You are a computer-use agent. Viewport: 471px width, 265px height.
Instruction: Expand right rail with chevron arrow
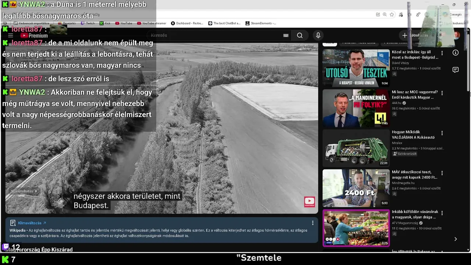click(456, 239)
